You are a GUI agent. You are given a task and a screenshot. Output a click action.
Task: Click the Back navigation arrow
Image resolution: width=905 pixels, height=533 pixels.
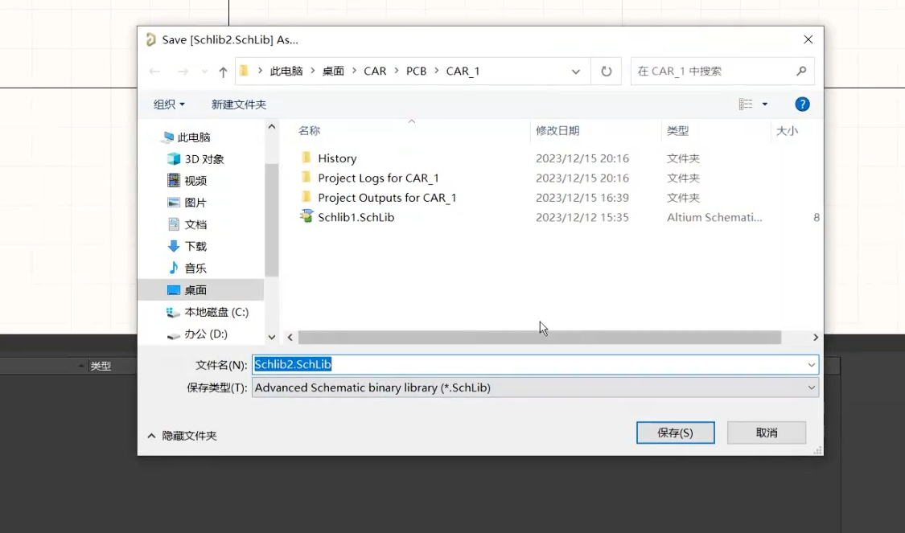(x=154, y=72)
